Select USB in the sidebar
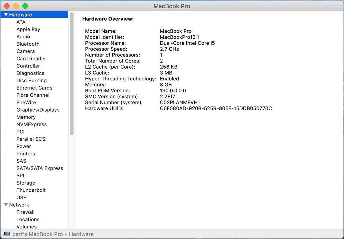344x239 pixels. (21, 198)
